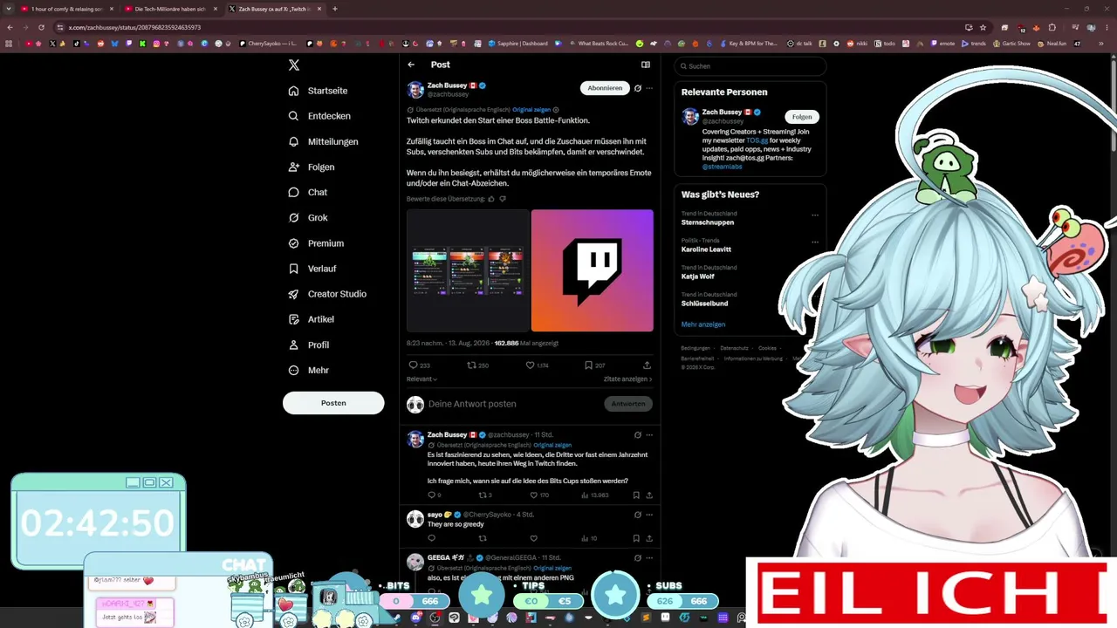Open the main post's three-dot menu
1117x628 pixels.
649,88
